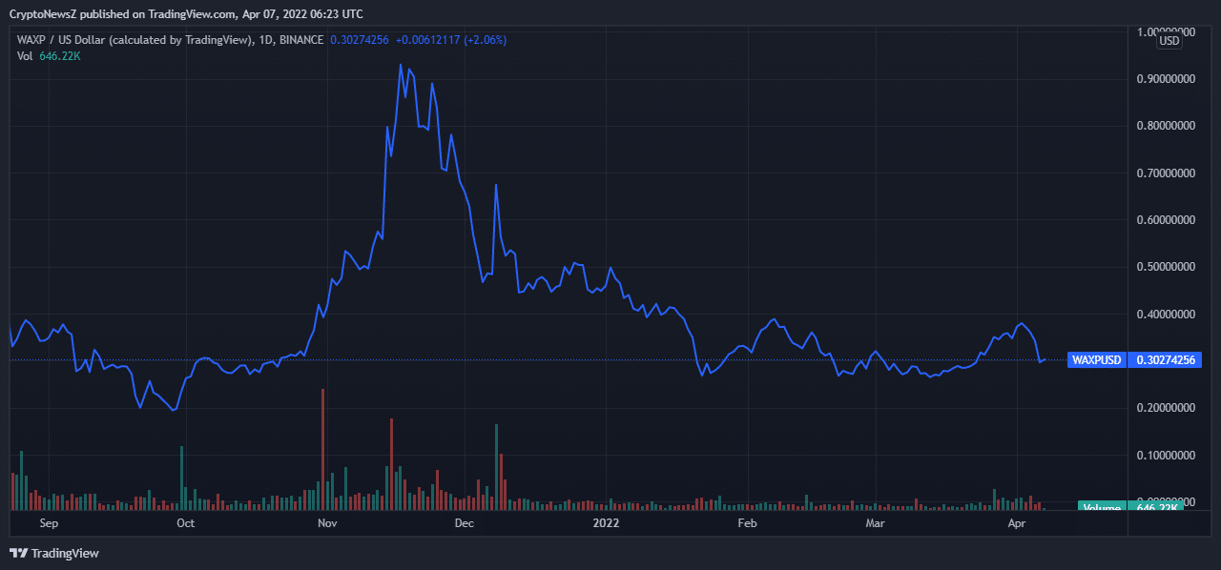Click the Feb label on time axis
Image resolution: width=1221 pixels, height=570 pixels.
[x=747, y=523]
